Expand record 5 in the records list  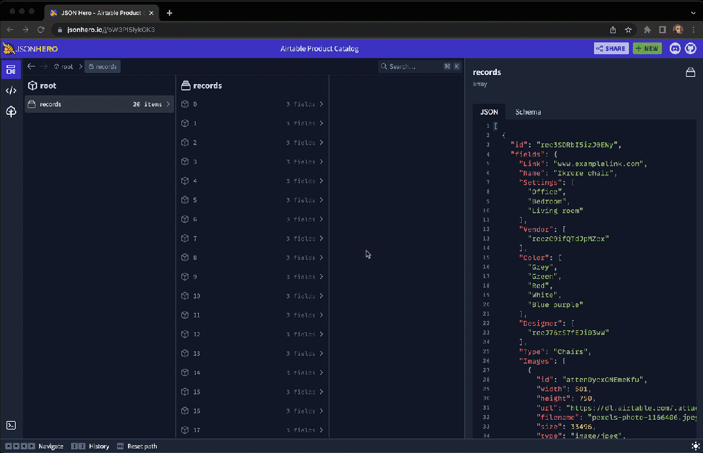tap(253, 200)
